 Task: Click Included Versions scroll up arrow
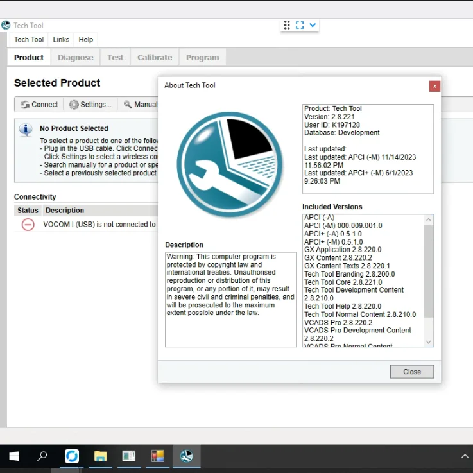click(x=428, y=219)
